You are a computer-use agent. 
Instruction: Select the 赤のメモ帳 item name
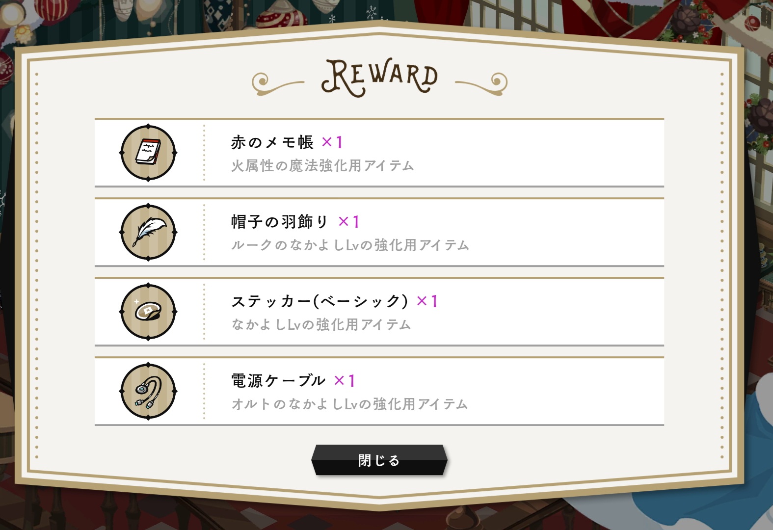tap(272, 142)
